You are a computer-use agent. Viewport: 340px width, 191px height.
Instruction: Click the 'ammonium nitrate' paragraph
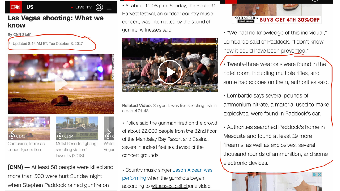[276, 105]
